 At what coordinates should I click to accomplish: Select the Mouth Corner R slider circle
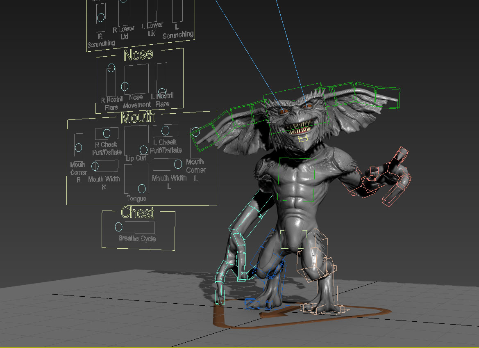point(79,147)
